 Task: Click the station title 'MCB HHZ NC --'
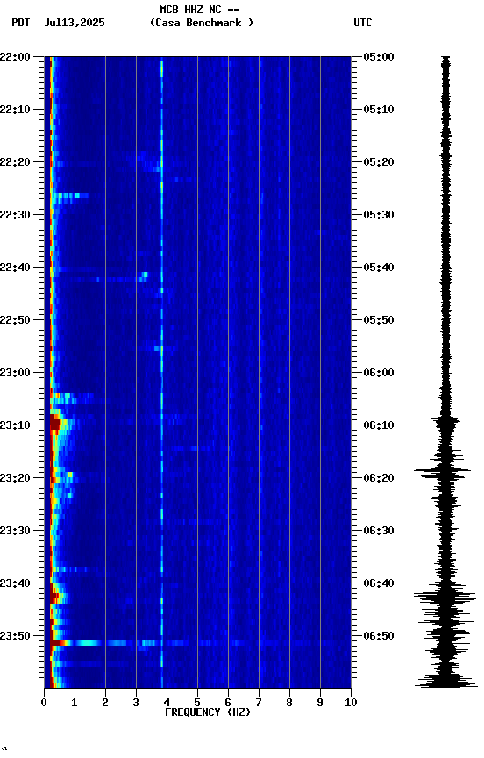200,10
